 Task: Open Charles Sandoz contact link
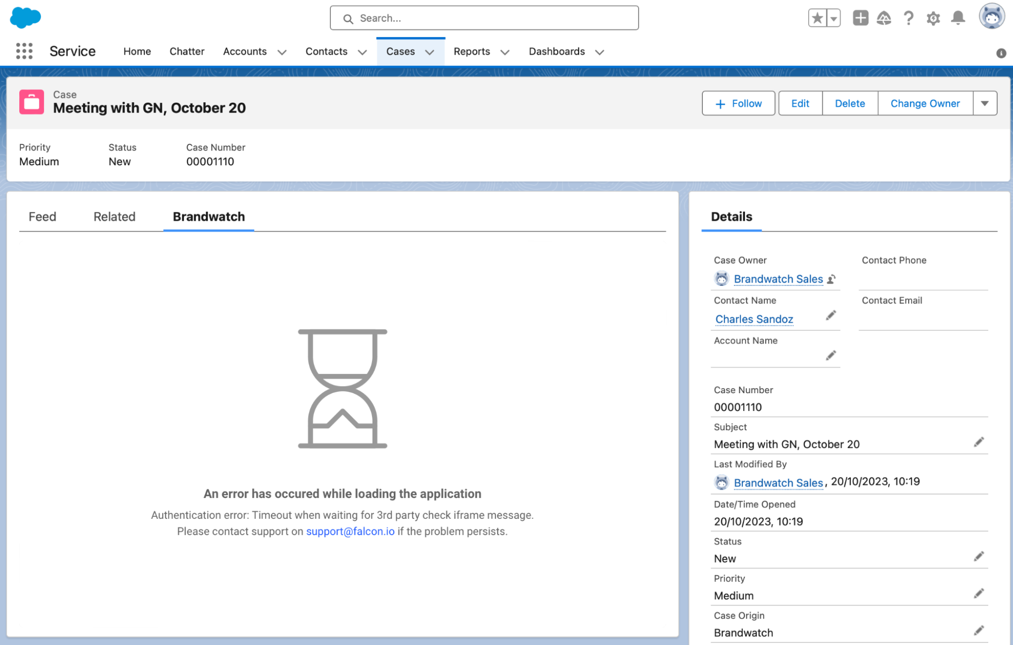[754, 319]
